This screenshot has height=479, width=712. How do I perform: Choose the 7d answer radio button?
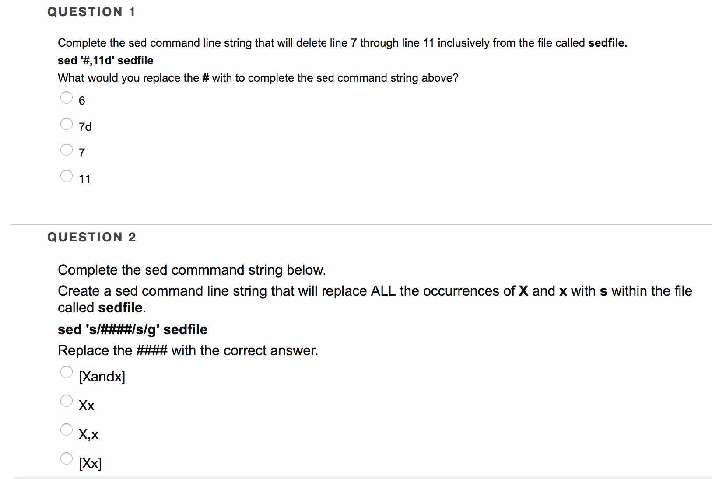67,124
